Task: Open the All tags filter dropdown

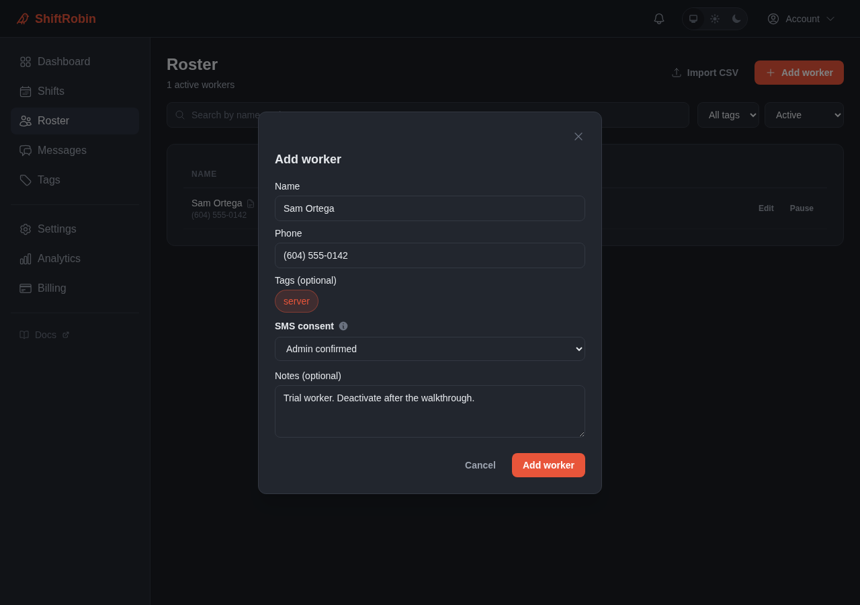Action: point(728,115)
